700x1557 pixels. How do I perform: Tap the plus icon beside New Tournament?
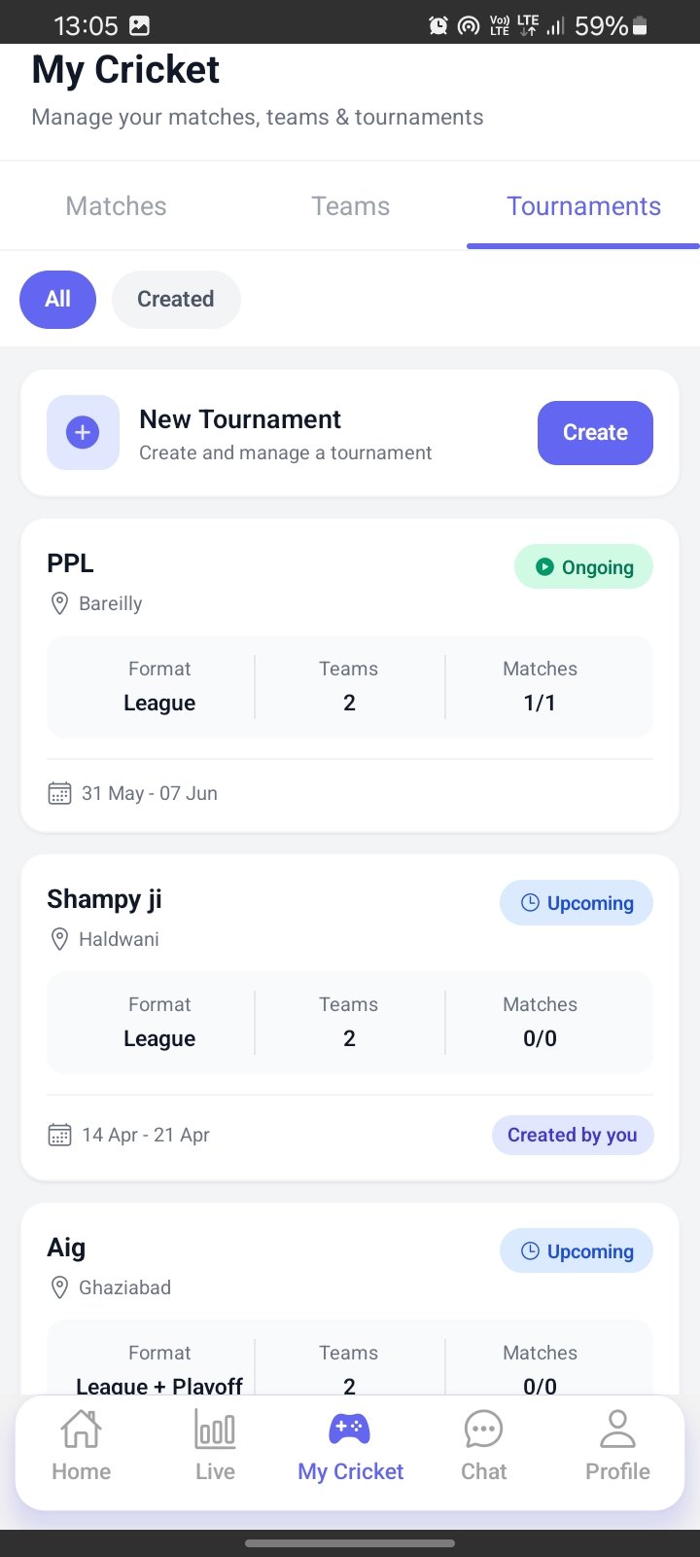pyautogui.click(x=83, y=433)
